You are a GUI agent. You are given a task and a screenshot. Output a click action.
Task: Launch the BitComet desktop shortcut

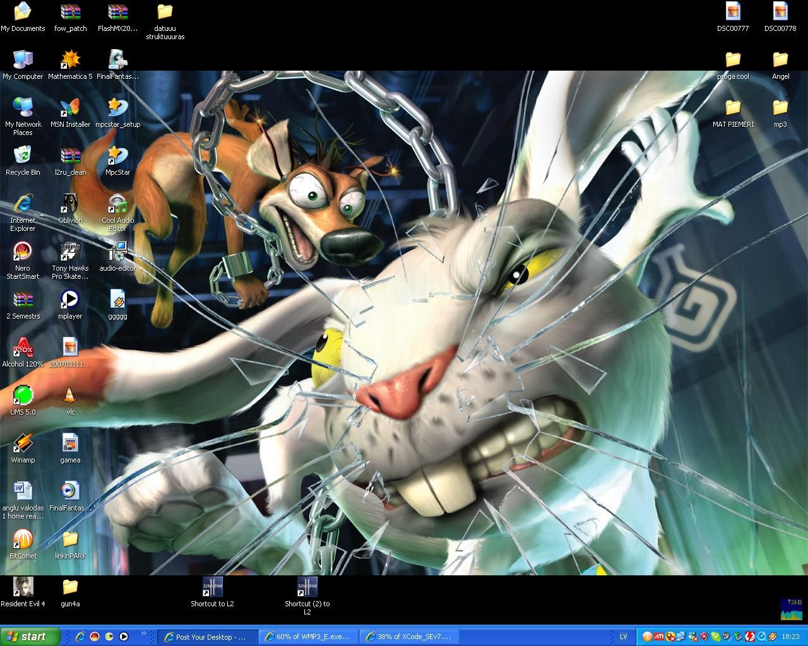click(23, 544)
